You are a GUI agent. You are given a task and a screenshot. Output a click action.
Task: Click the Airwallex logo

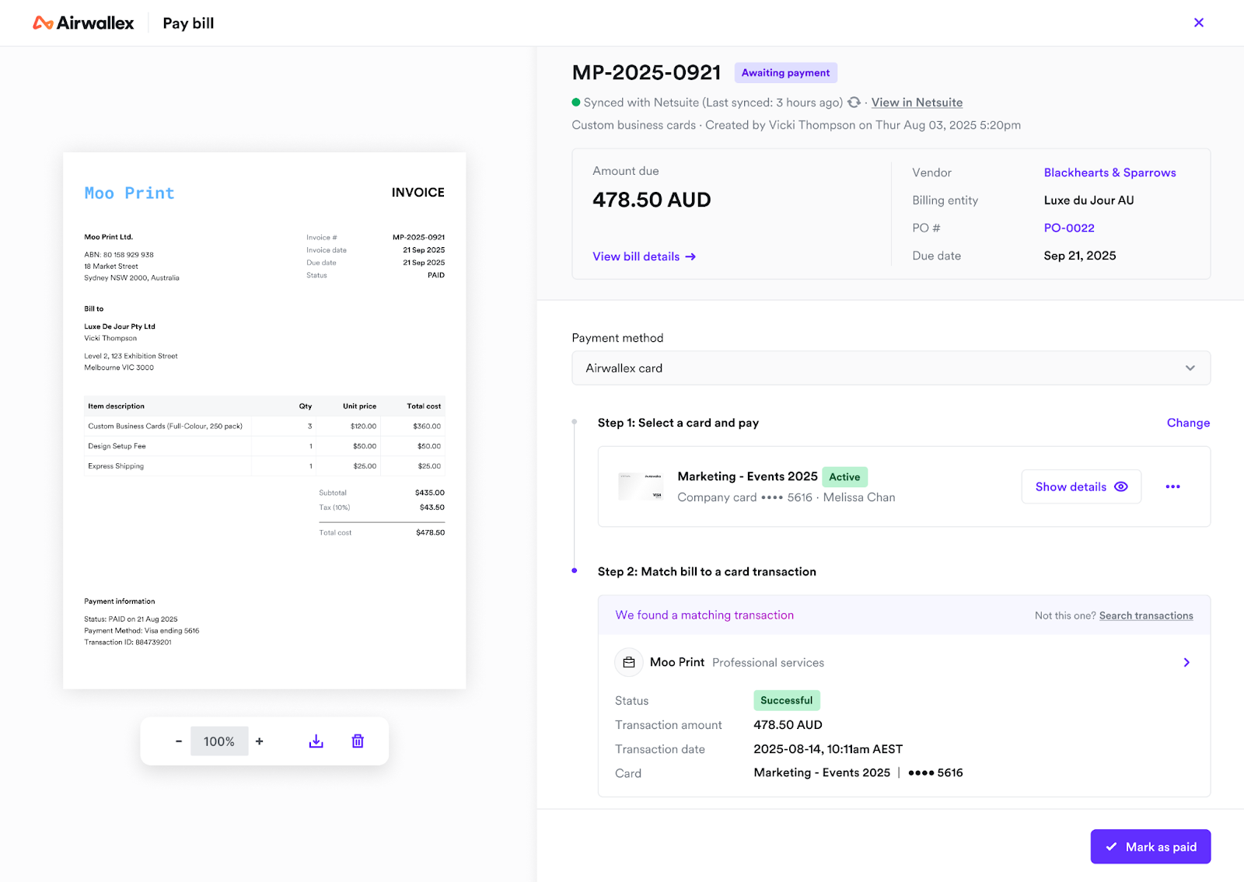click(83, 23)
